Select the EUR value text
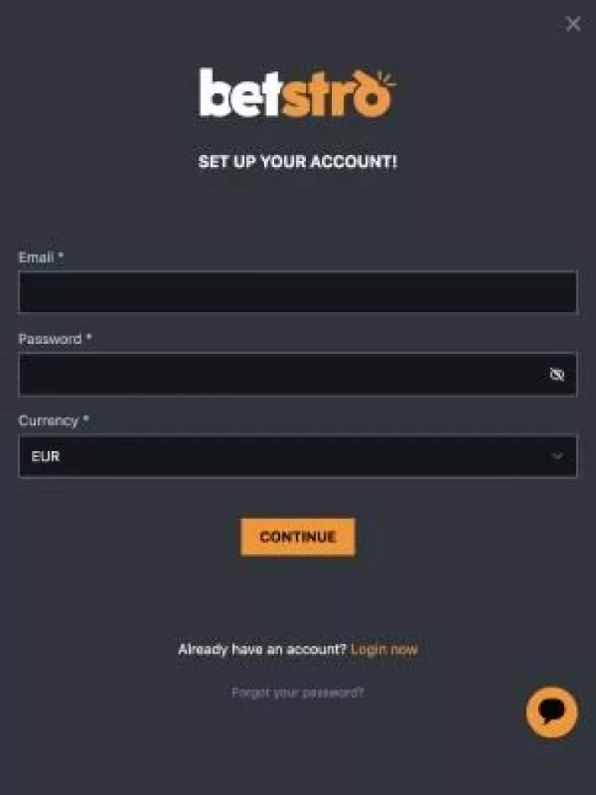596x795 pixels. 45,456
